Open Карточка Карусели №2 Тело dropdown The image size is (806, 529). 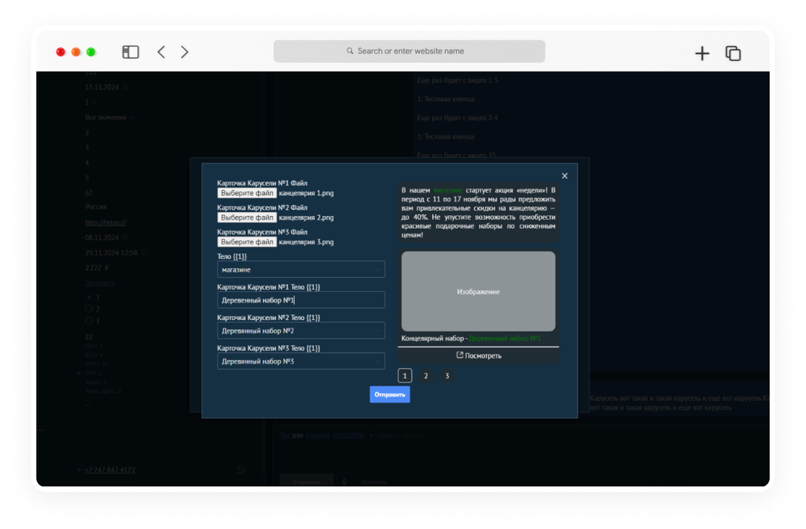[x=301, y=331]
